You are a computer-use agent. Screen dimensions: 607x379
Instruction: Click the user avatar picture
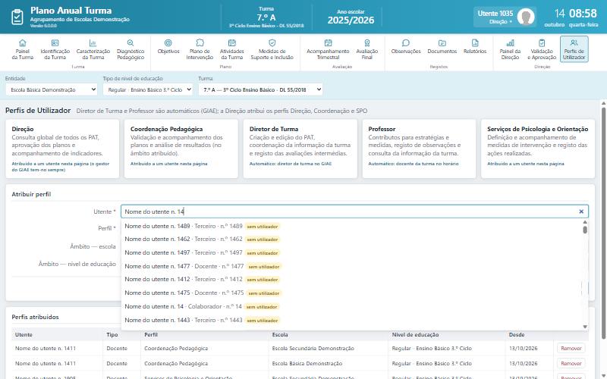tap(526, 17)
